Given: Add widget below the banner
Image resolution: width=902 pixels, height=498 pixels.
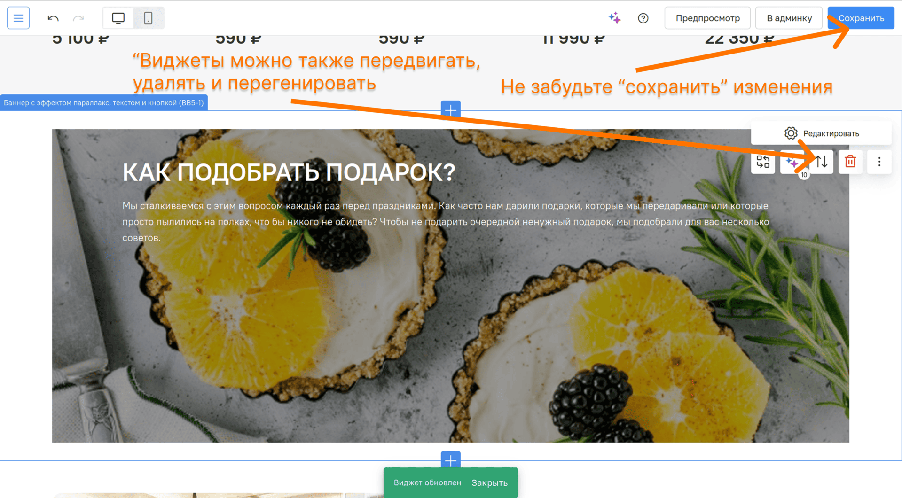Looking at the screenshot, I should [450, 460].
